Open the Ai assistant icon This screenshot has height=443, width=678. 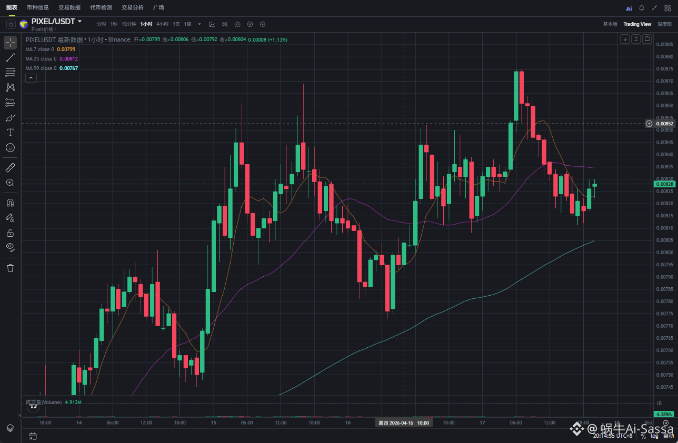(x=629, y=8)
